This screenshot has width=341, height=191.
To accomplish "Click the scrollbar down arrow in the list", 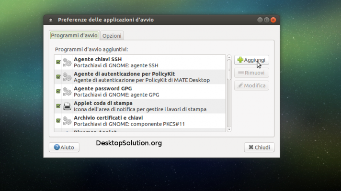I will [x=229, y=129].
